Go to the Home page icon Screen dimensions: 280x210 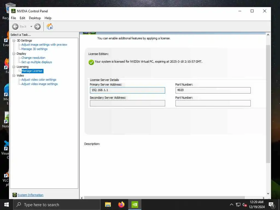coord(50,27)
